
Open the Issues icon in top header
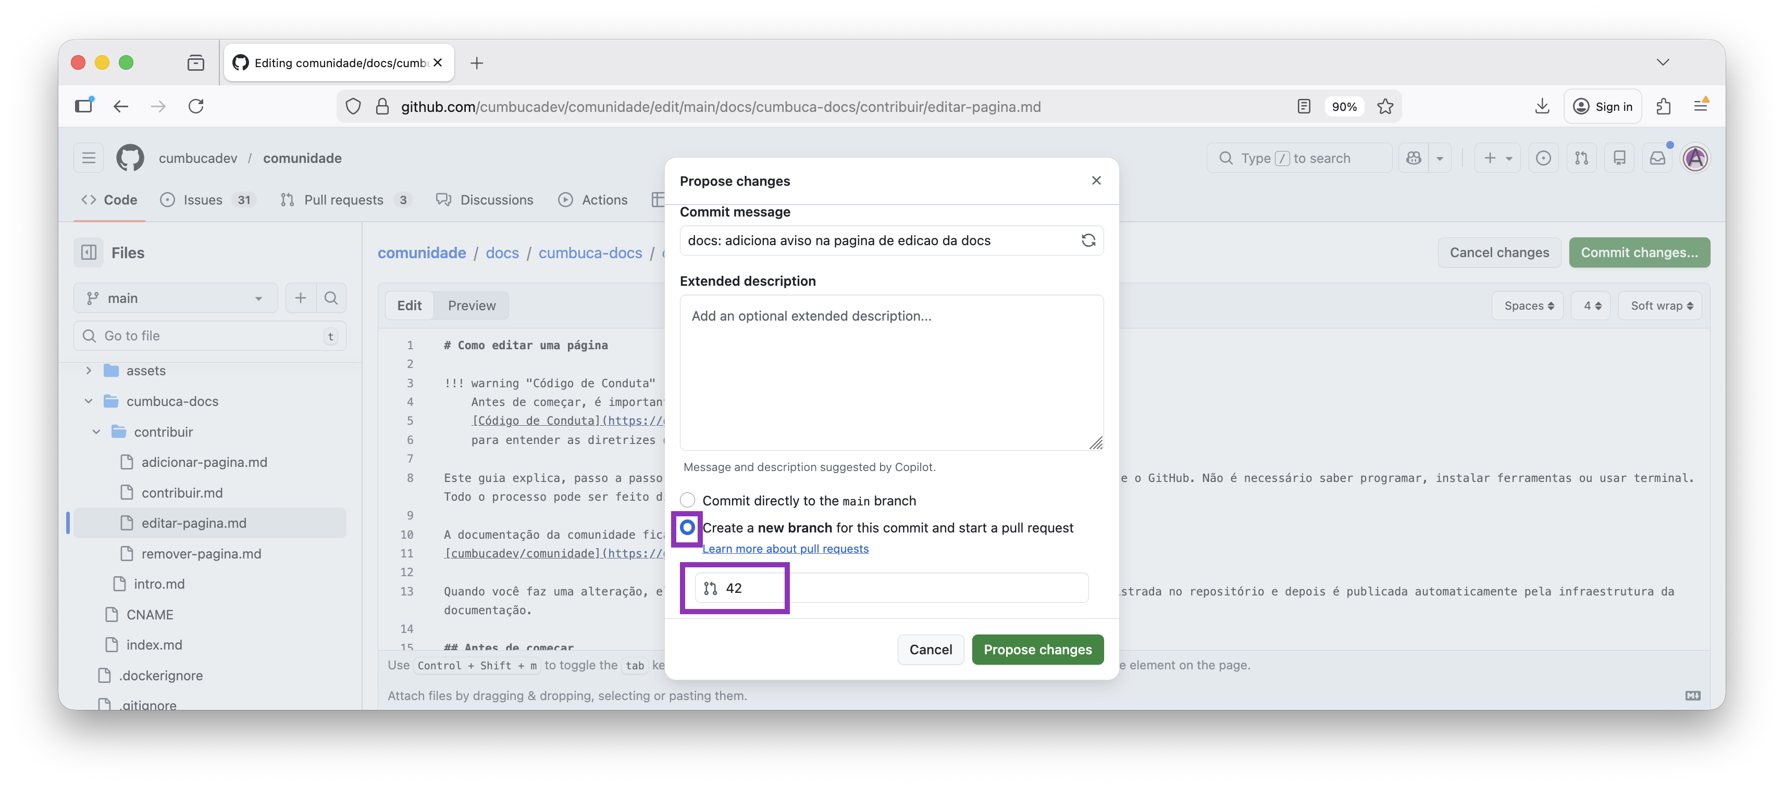[x=1543, y=158]
